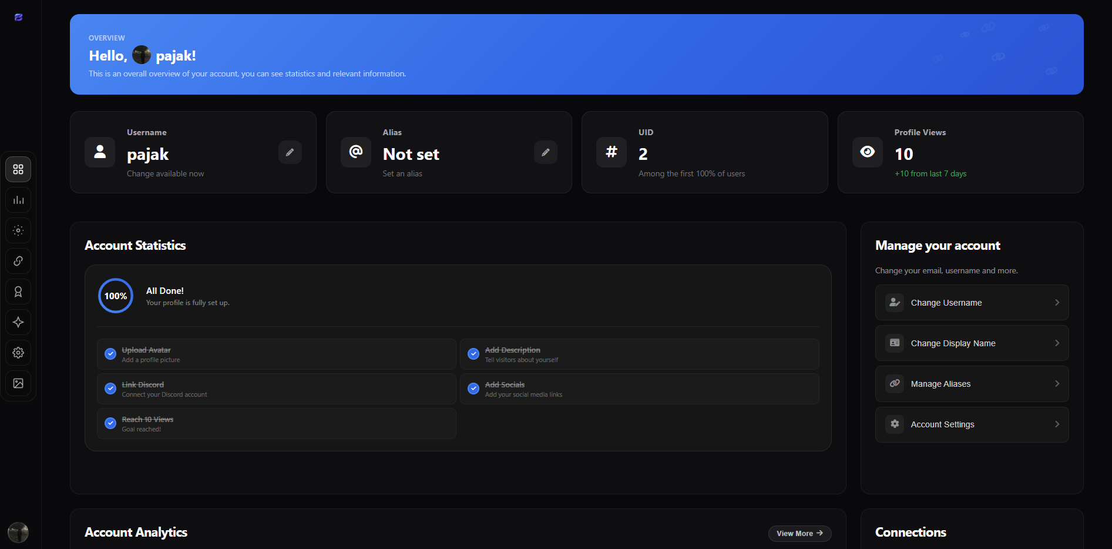Open the analytics bar chart sidebar icon
Viewport: 1112px width, 549px height.
click(18, 200)
